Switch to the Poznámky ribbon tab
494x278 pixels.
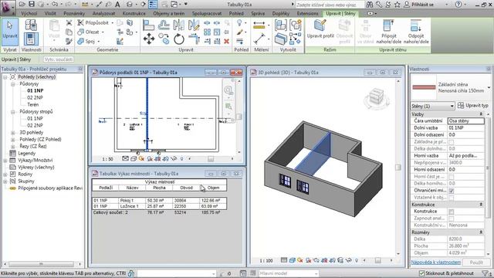tap(74, 14)
